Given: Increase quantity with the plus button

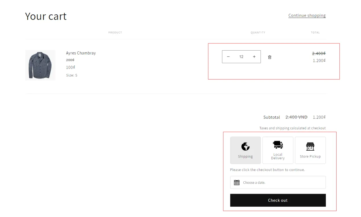Looking at the screenshot, I should [254, 57].
